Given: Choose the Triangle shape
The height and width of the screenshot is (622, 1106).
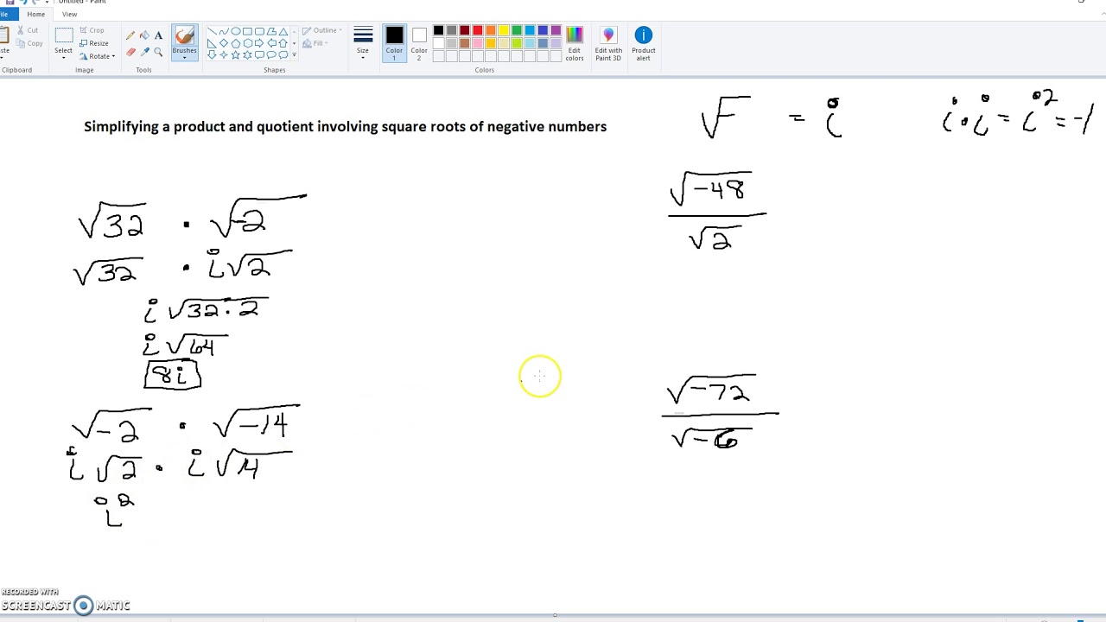Looking at the screenshot, I should 283,31.
